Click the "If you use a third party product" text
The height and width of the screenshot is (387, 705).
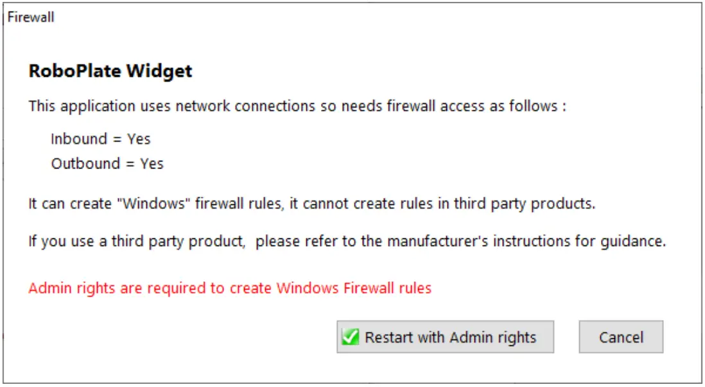click(x=135, y=242)
